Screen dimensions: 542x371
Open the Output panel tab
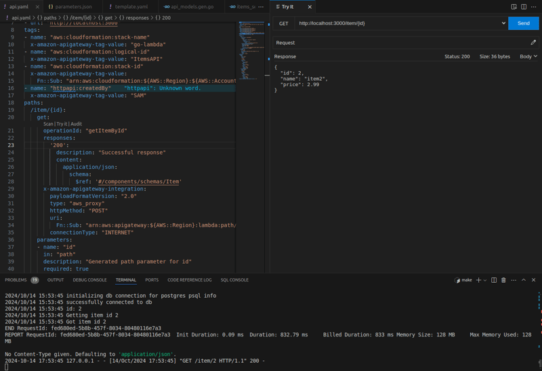click(56, 280)
